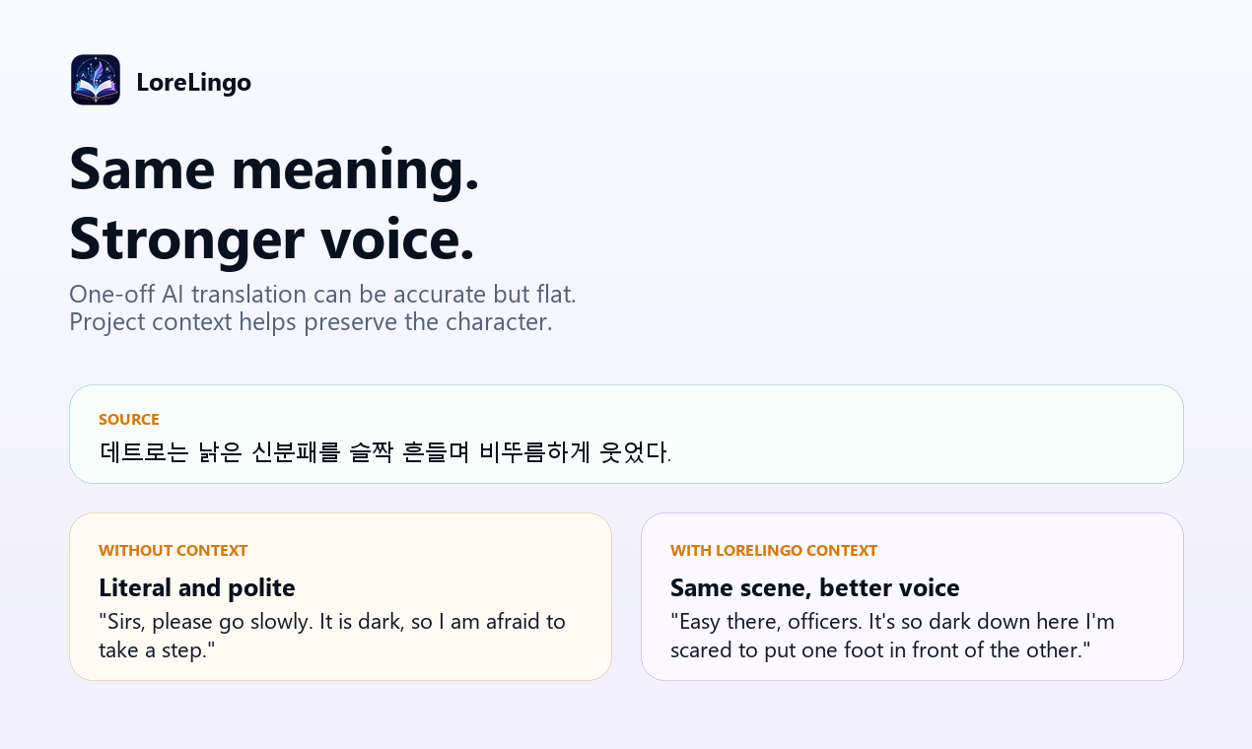Click the 'take a step.' line
The width and height of the screenshot is (1252, 749).
click(157, 649)
